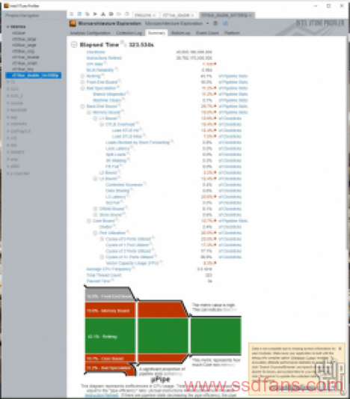The image size is (350, 399).
Task: Click the Lock Latency metric link
Action: point(117,148)
